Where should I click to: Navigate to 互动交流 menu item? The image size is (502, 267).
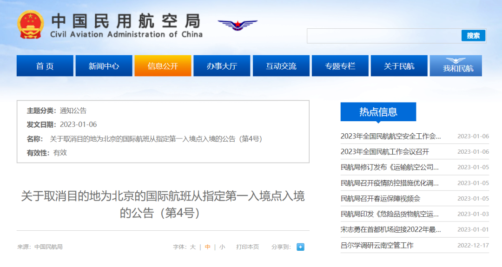pyautogui.click(x=281, y=66)
